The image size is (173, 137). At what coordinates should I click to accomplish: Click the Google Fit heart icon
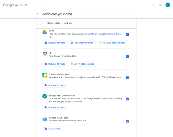point(45,54)
